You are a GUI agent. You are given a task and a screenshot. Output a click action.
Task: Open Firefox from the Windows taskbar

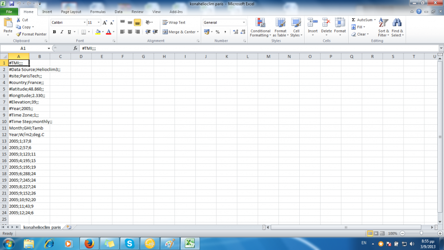(90, 243)
